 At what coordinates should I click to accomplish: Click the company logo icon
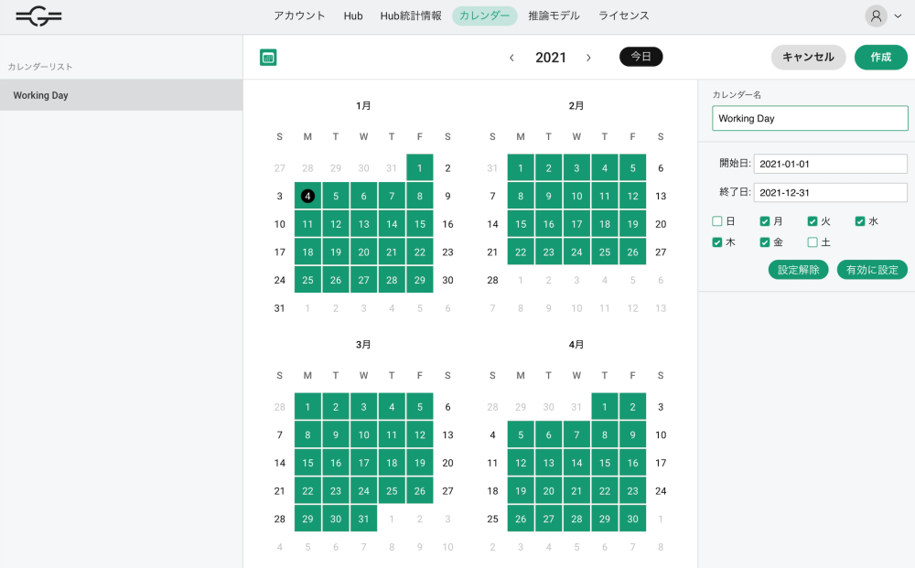38,16
